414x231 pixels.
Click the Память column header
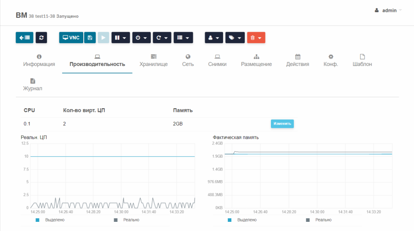(183, 110)
